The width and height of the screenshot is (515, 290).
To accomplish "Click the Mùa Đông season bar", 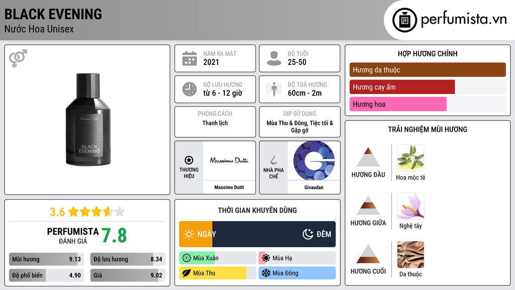I will (297, 273).
